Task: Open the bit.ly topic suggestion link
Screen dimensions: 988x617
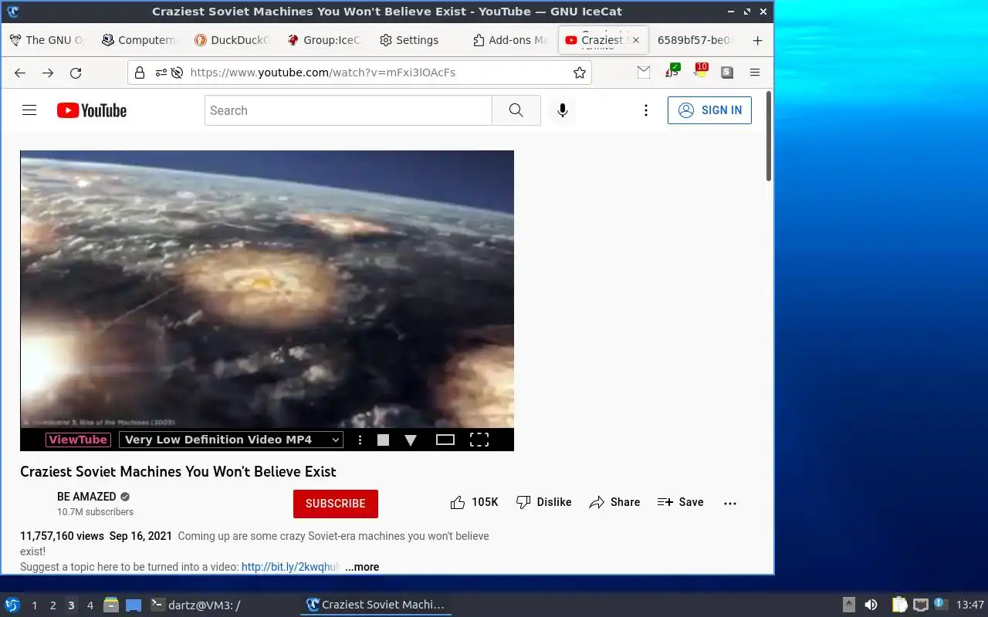Action: (x=290, y=567)
